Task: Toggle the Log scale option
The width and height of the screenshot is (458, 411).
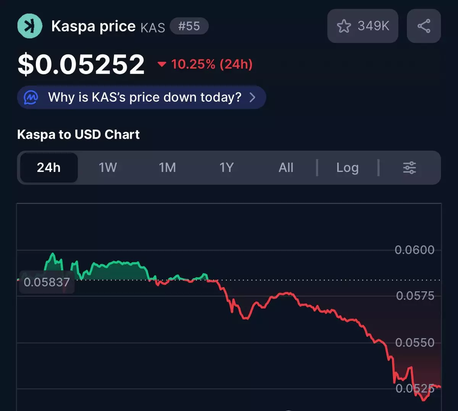Action: 347,168
